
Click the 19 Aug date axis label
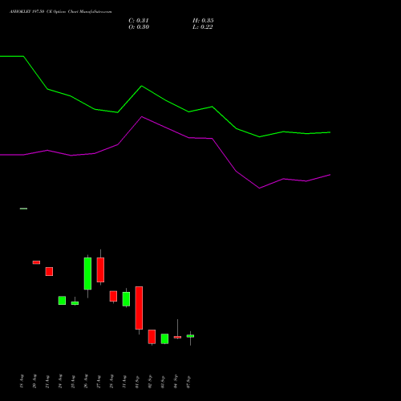pyautogui.click(x=22, y=381)
